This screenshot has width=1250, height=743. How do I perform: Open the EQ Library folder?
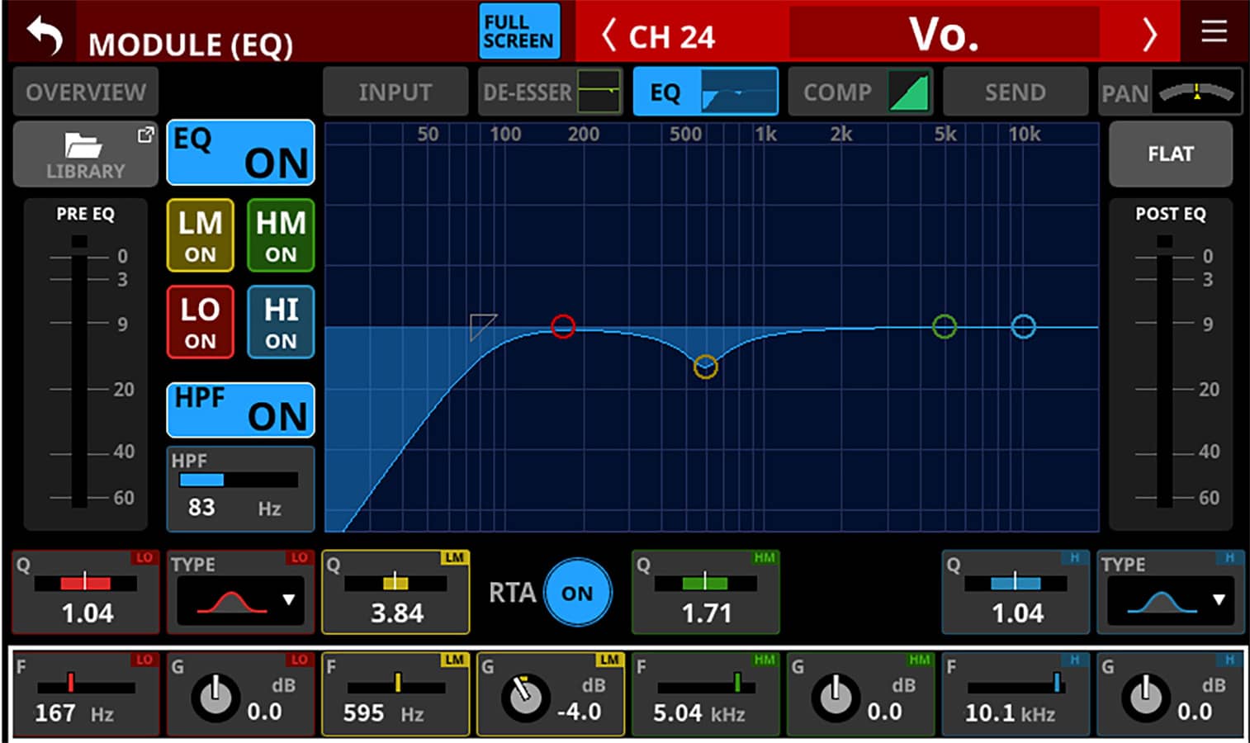86,154
